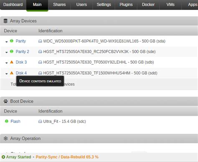The height and width of the screenshot is (162, 198).
Task: Click the Array Devices section header
Action: pos(99,21)
